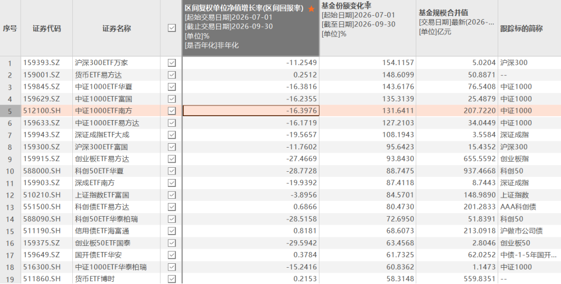The width and height of the screenshot is (561, 284).
Task: Click security code 510210.SH
Action: (42, 195)
